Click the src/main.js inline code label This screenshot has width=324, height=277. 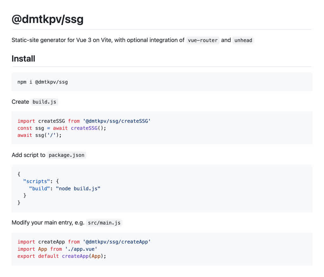click(104, 223)
